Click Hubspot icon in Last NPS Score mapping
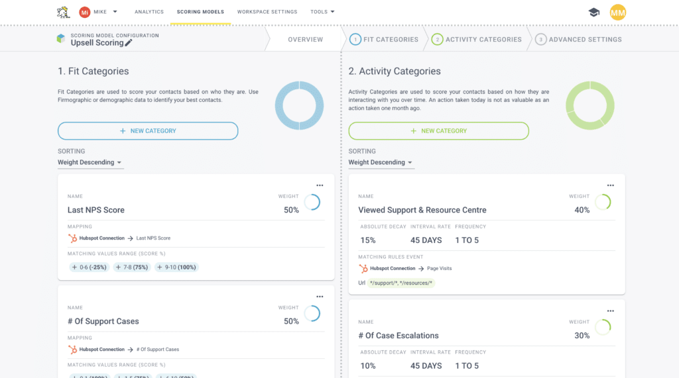 72,238
